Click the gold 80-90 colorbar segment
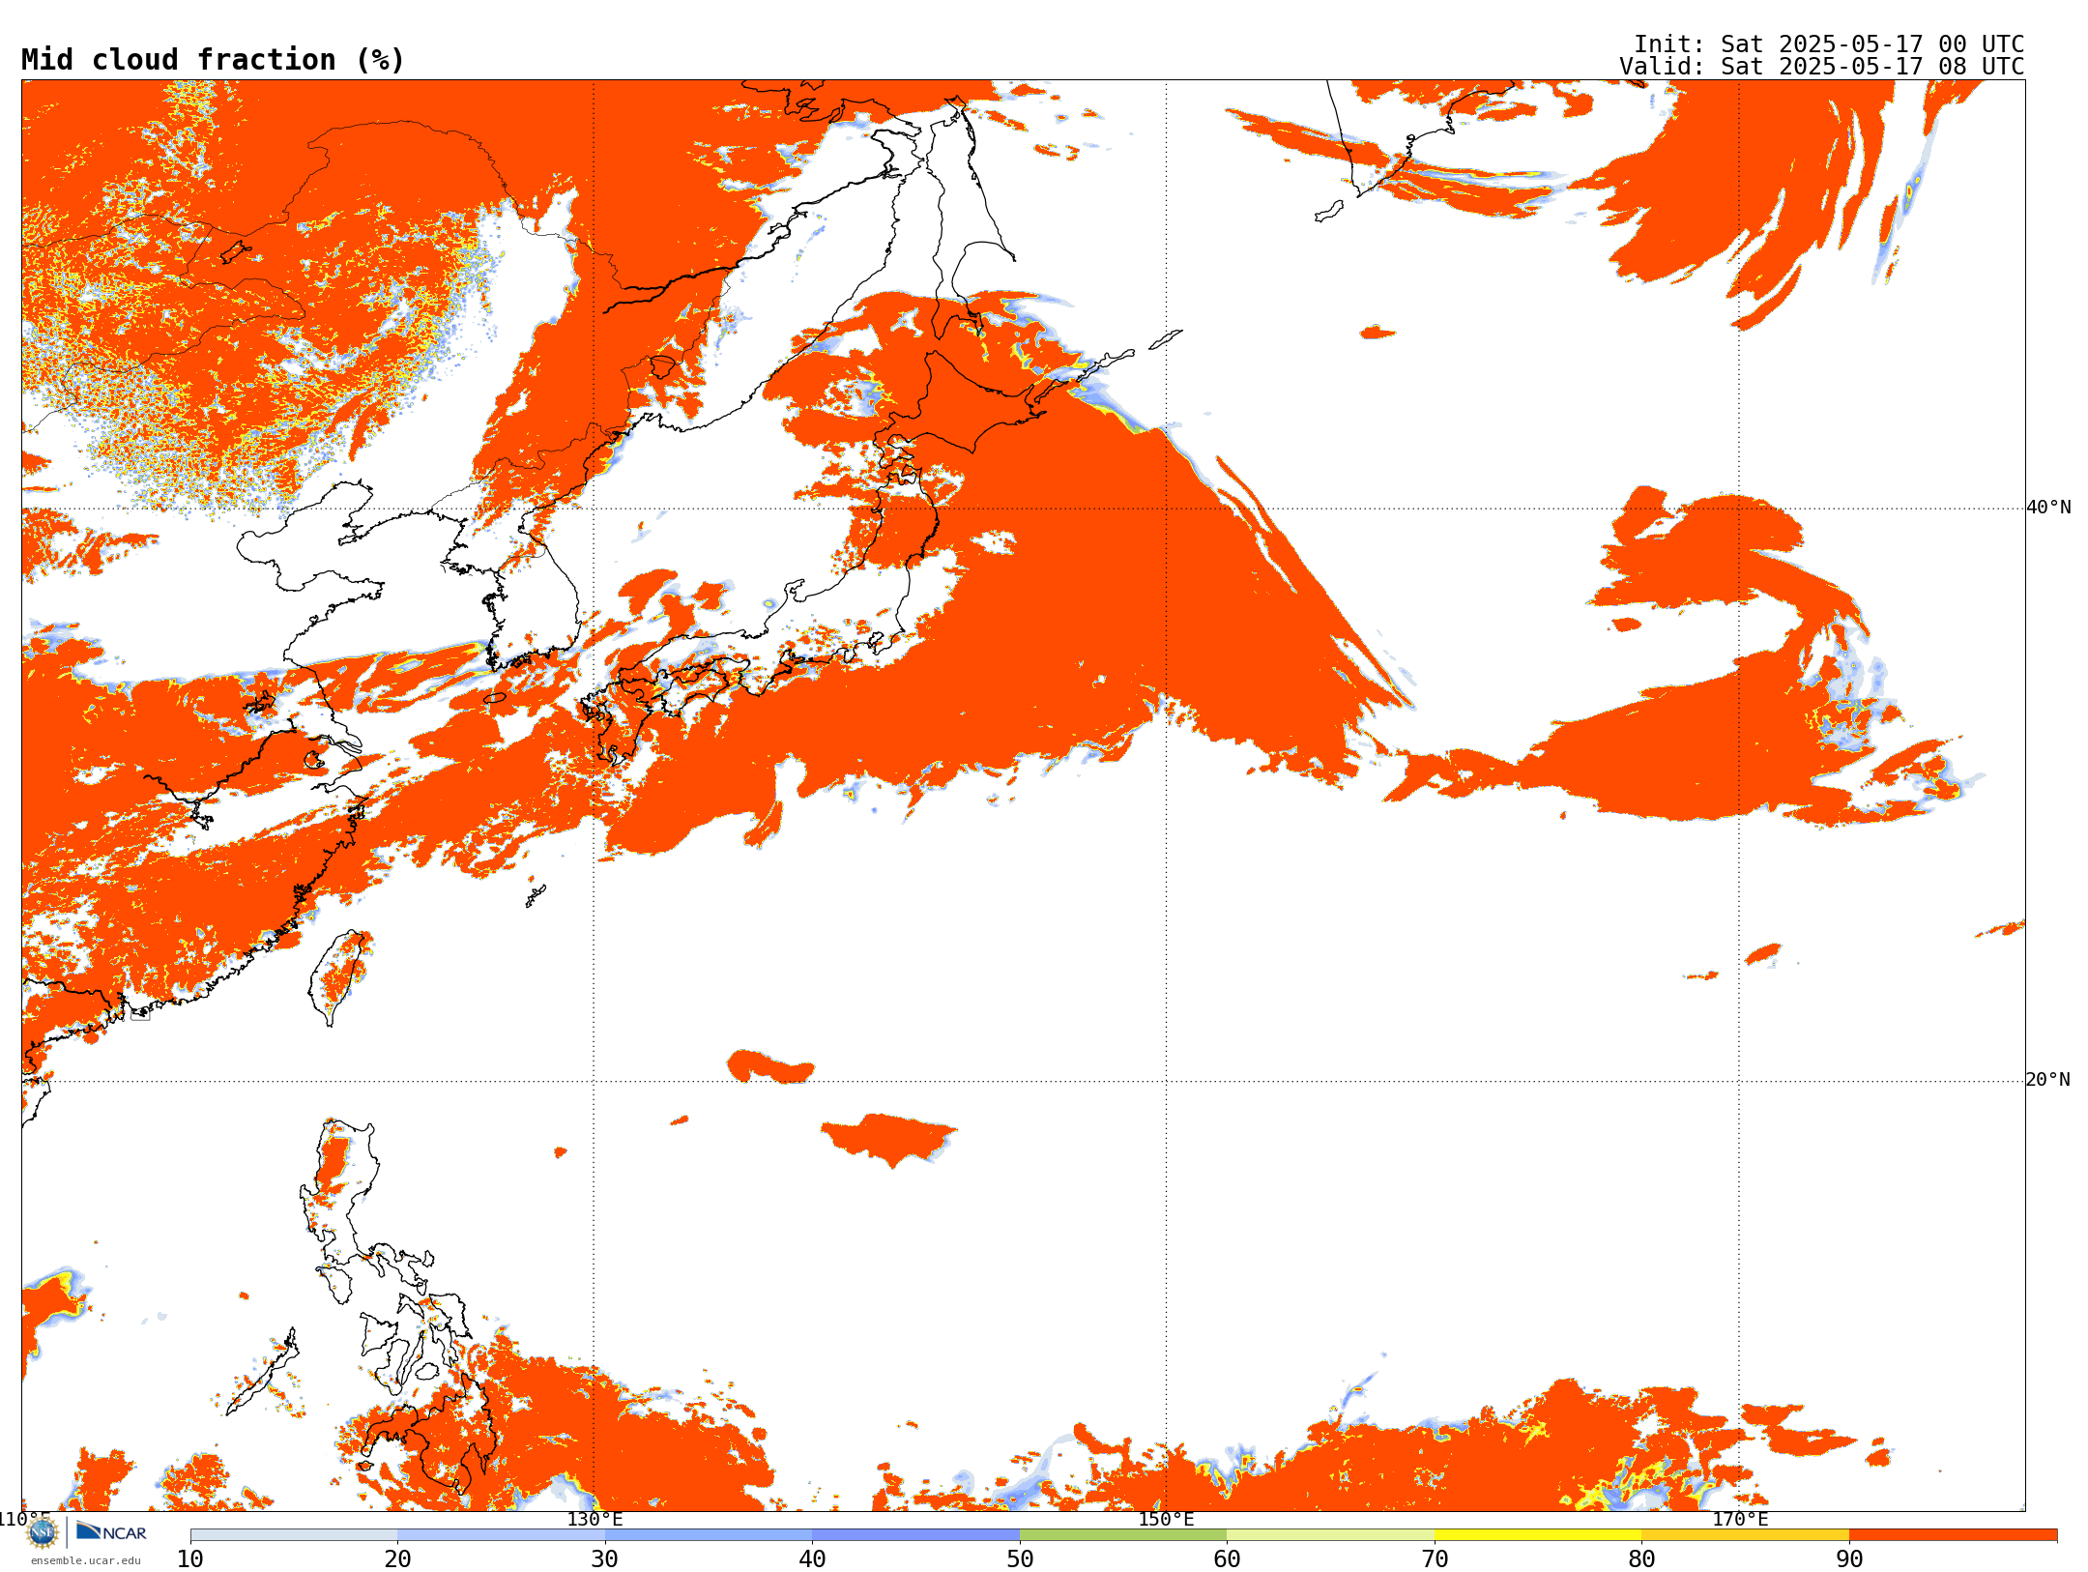This screenshot has width=2088, height=1572. tap(1745, 1535)
